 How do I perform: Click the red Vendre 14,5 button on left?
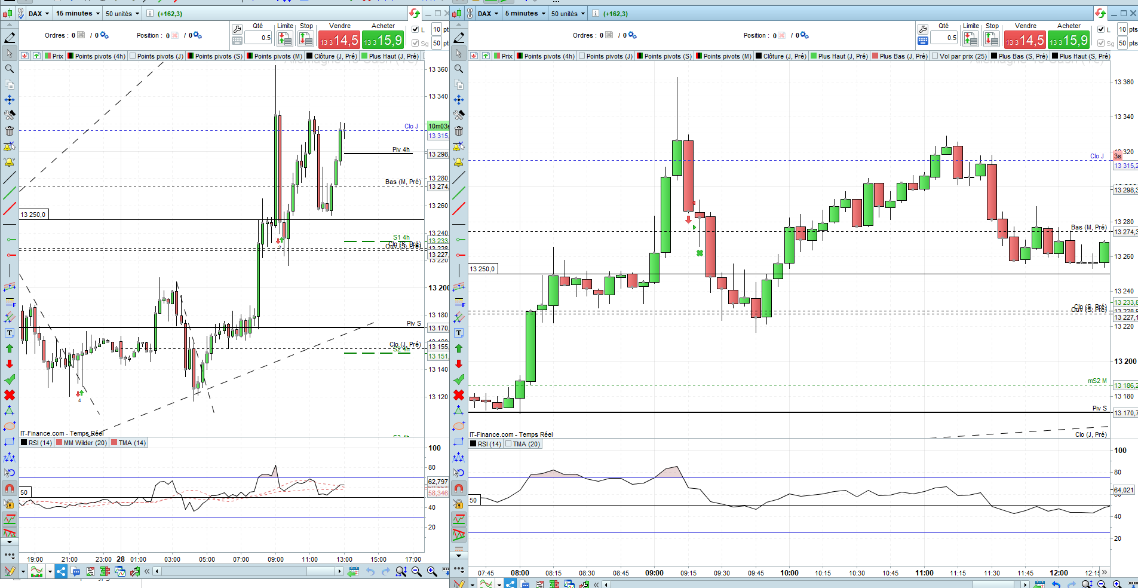(x=339, y=40)
